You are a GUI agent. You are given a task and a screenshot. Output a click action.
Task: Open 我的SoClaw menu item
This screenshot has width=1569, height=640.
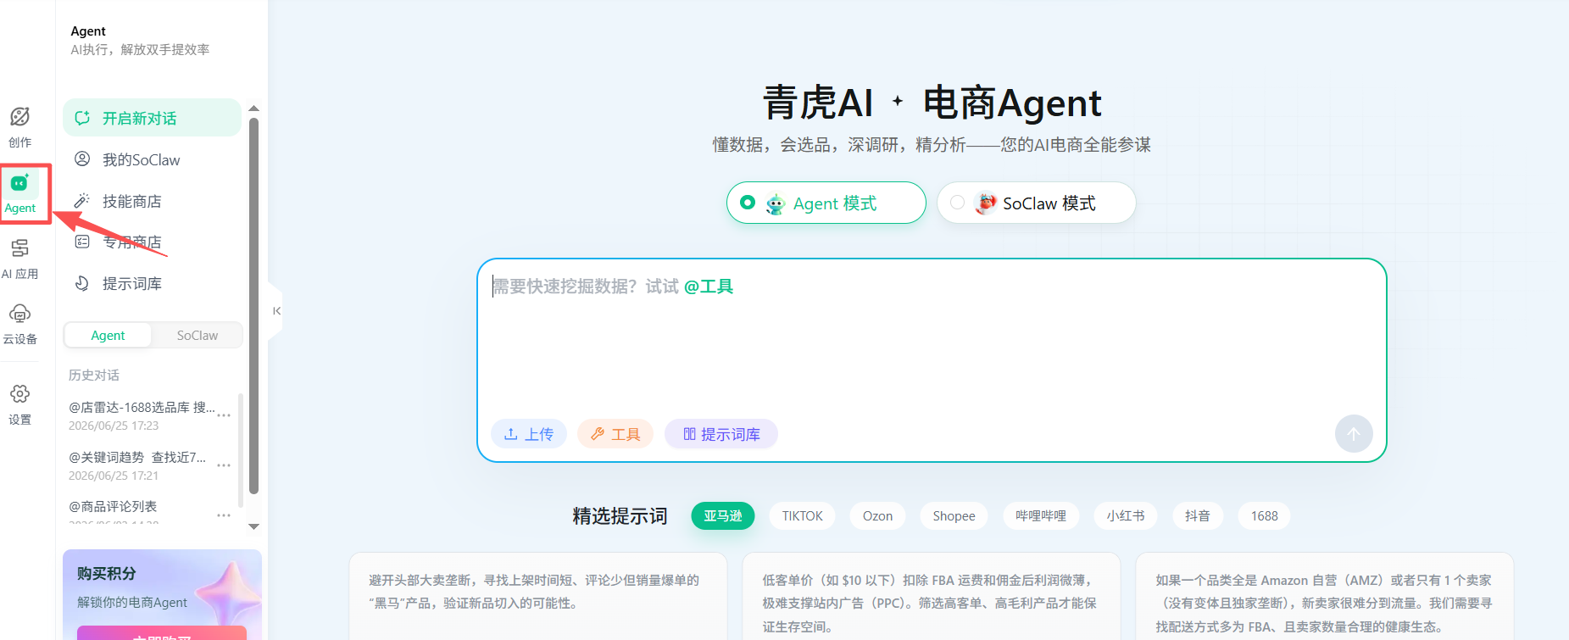(x=152, y=159)
